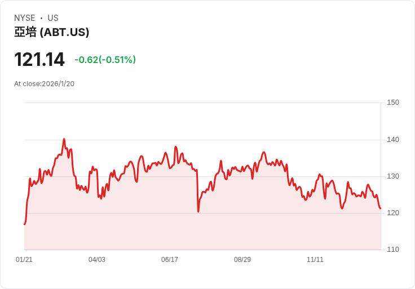This screenshot has height=289, width=415.
Task: Click the 110 label on the price axis
Action: [x=393, y=250]
